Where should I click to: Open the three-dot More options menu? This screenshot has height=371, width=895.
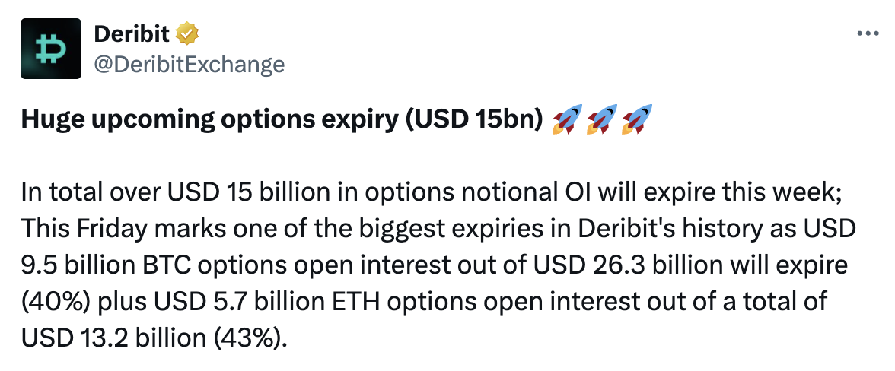coord(868,34)
